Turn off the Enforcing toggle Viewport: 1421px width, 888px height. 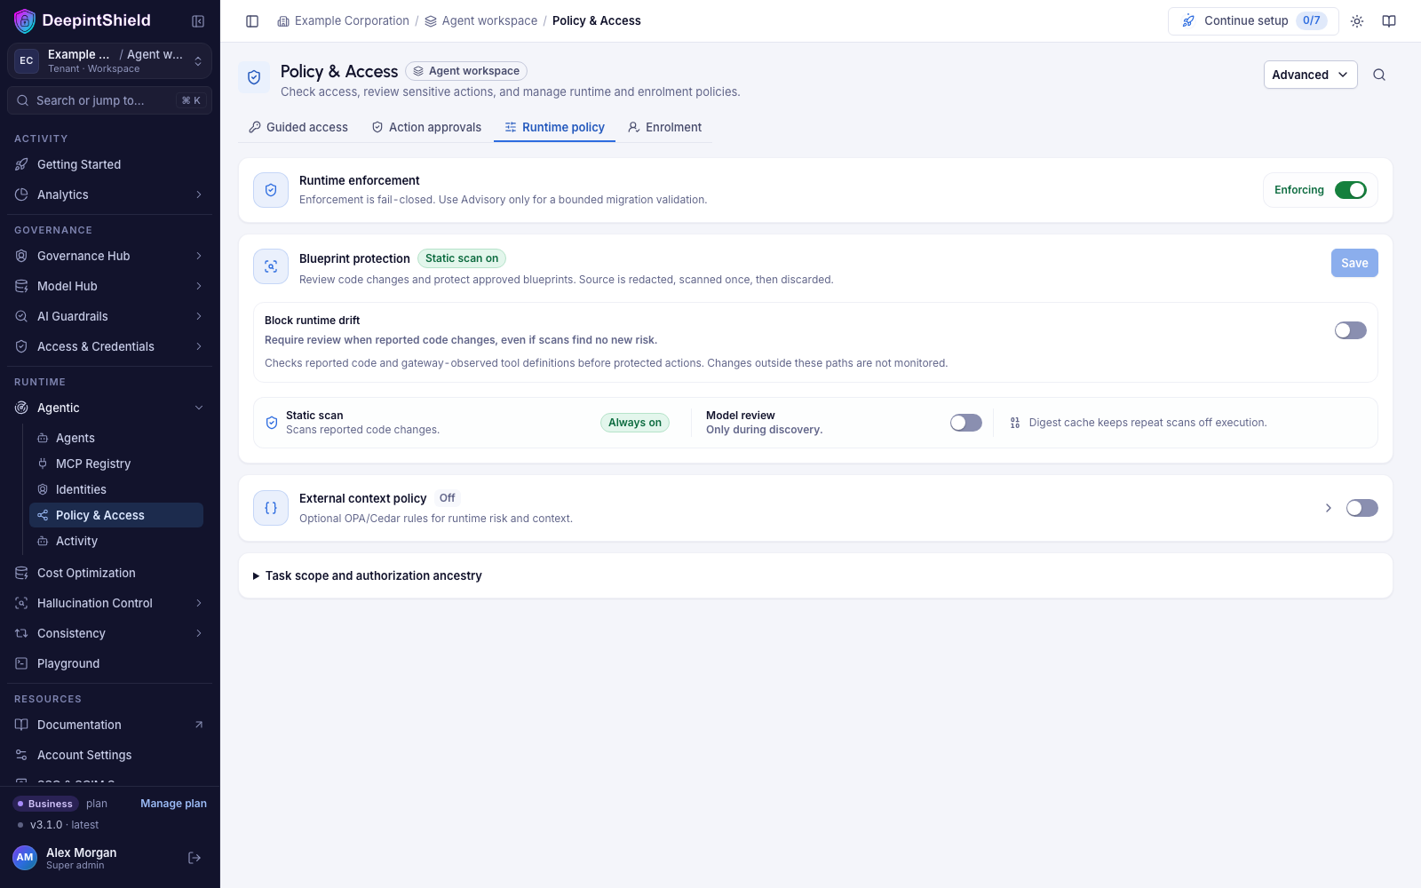coord(1351,190)
